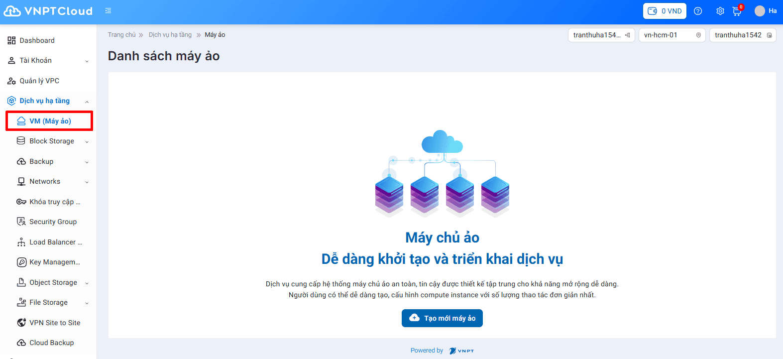The image size is (783, 359).
Task: Click the Tài Khoản person icon
Action: pyautogui.click(x=11, y=61)
